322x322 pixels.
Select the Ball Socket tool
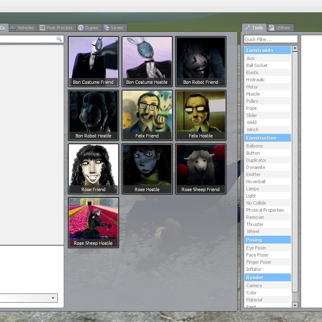267,65
